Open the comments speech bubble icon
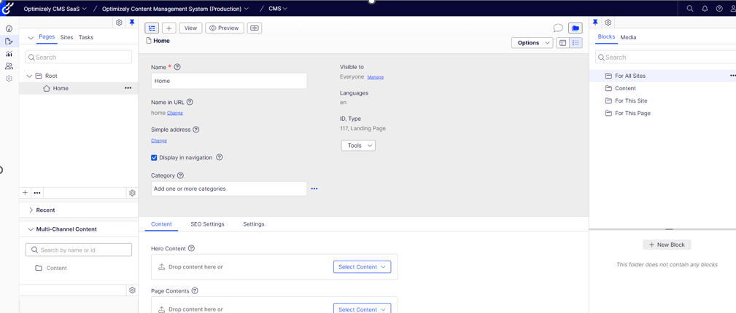The image size is (736, 313). click(x=558, y=28)
